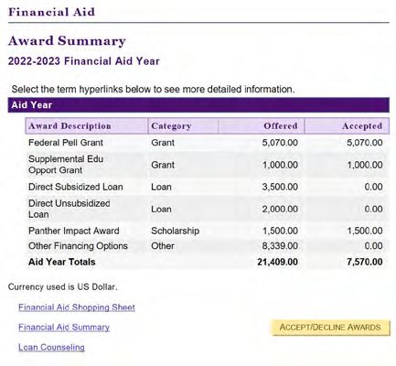
Task: Click the Scholarship category cell
Action: coord(176,231)
